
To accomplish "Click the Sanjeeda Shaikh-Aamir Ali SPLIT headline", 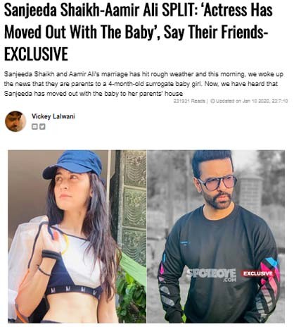I will pyautogui.click(x=139, y=33).
